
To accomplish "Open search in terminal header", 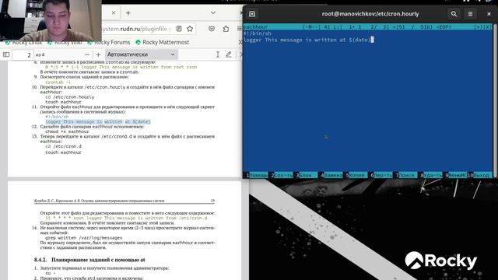I will click(x=454, y=14).
